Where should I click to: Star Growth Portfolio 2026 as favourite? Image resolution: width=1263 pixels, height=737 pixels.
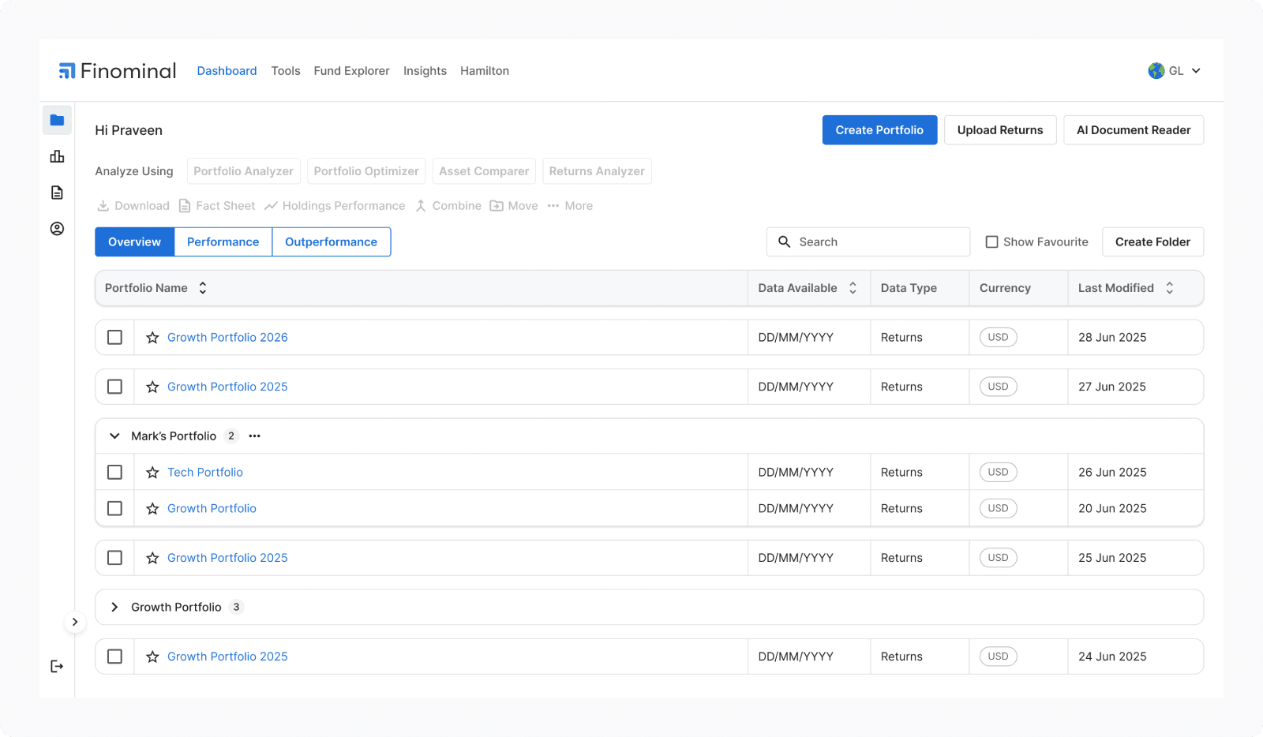pos(153,338)
